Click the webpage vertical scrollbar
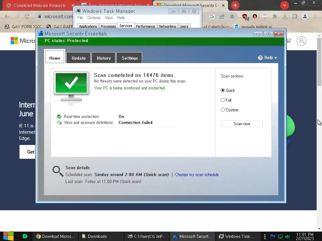 [319, 62]
